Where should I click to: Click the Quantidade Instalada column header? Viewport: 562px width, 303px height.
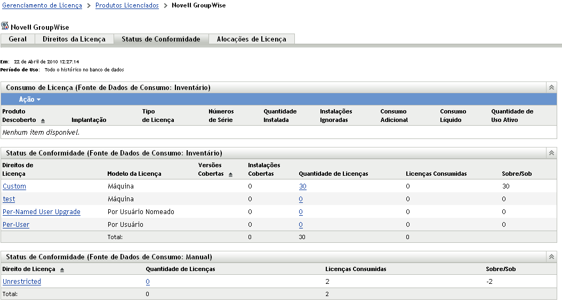280,116
